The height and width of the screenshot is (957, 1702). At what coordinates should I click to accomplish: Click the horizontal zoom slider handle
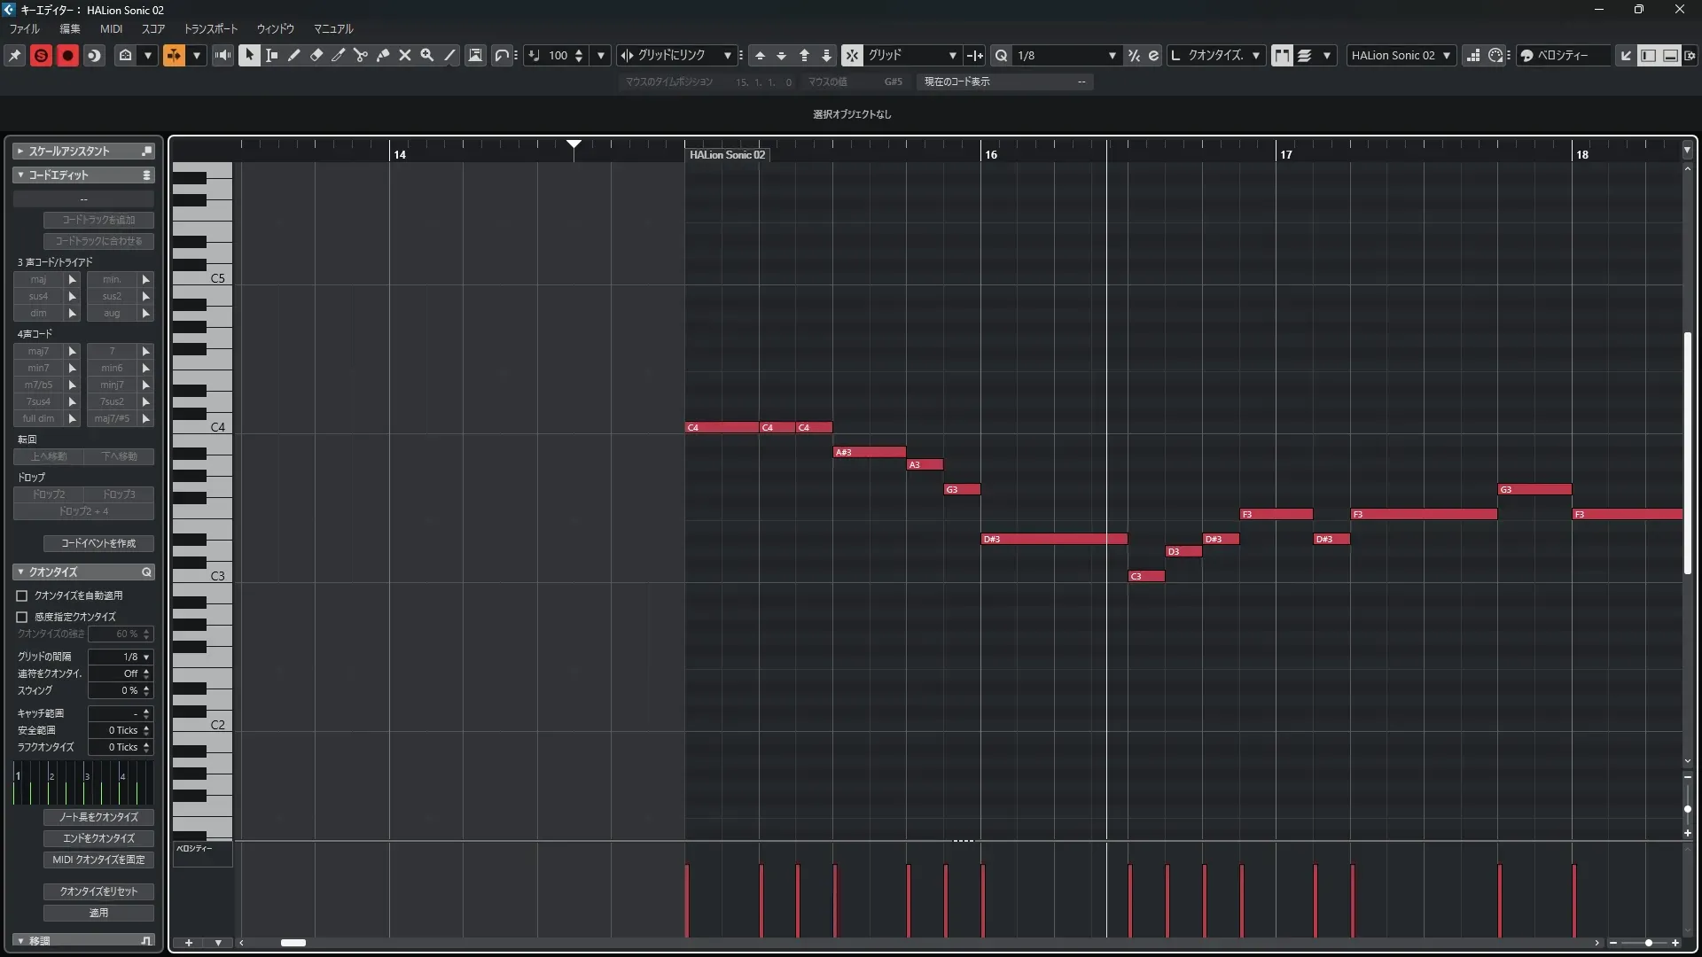point(1648,943)
